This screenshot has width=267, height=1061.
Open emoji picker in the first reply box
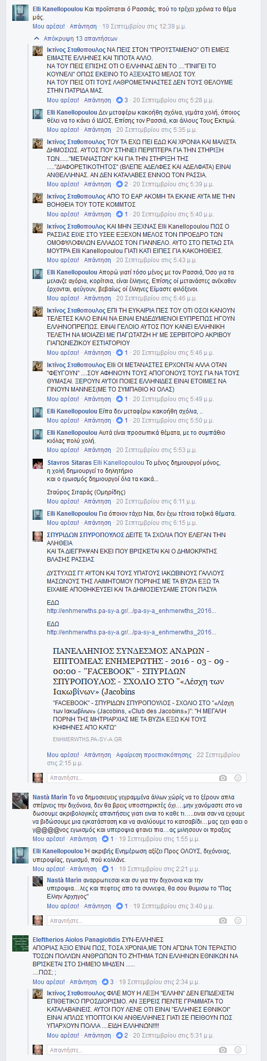click(x=238, y=778)
